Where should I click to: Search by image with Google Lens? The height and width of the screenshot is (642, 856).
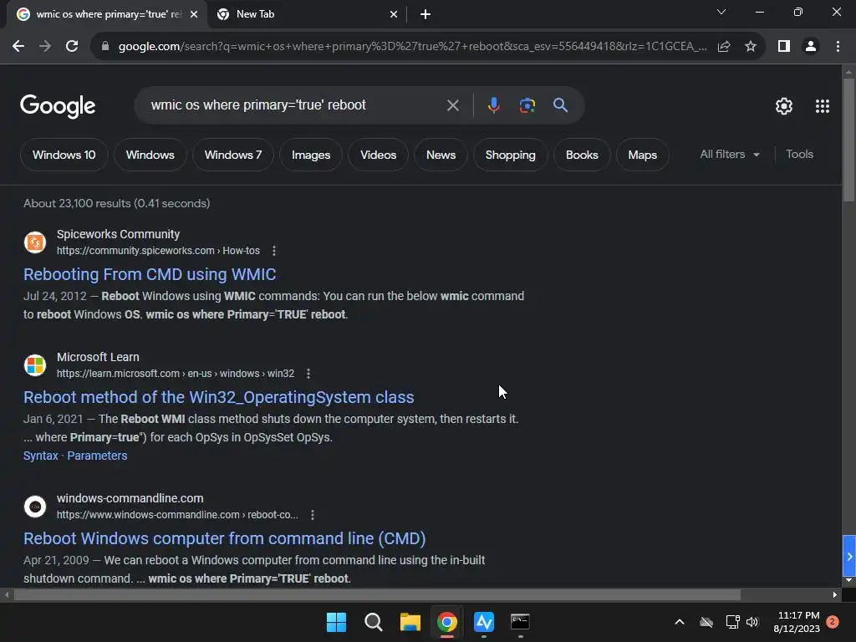coord(527,105)
